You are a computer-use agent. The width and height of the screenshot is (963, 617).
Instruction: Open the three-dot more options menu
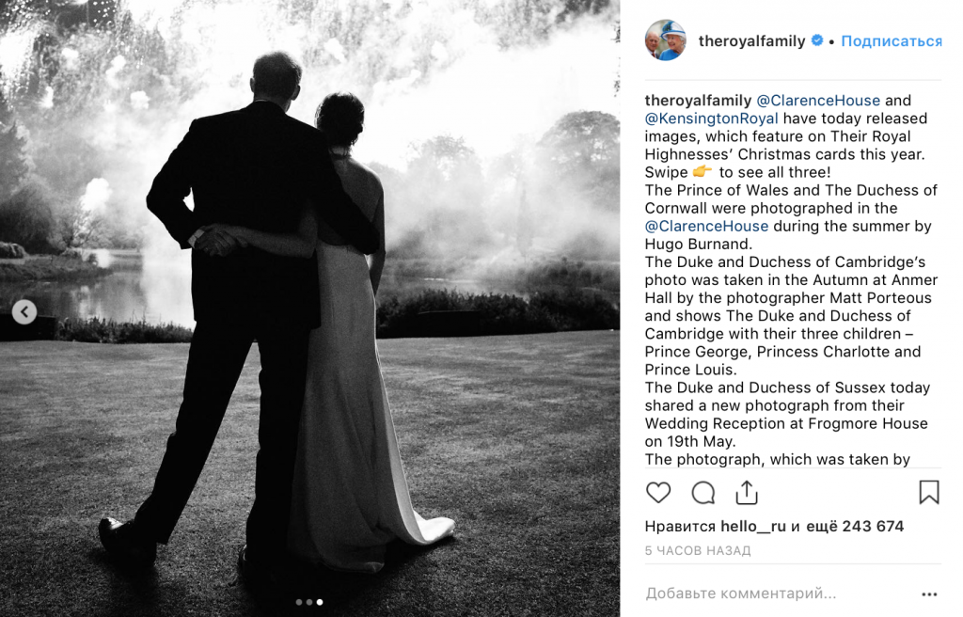pyautogui.click(x=929, y=594)
